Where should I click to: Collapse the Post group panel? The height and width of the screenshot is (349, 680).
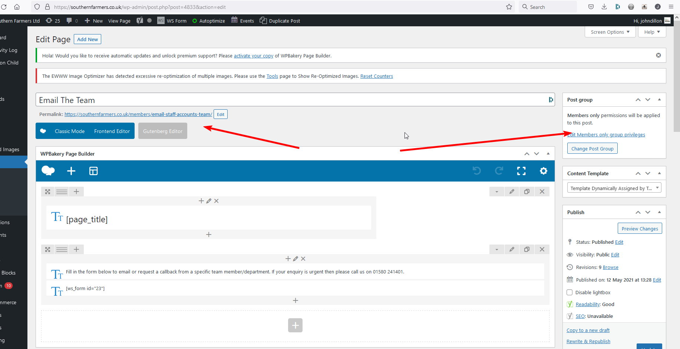(659, 99)
